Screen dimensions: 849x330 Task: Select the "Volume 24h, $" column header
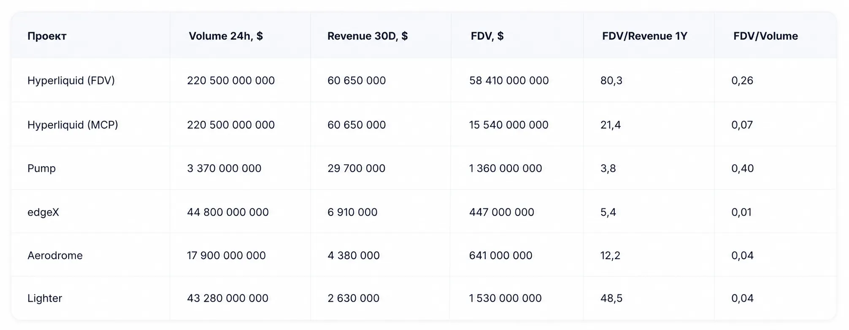point(226,36)
